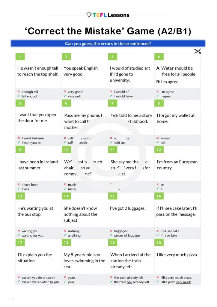This screenshot has width=217, height=307.
Task: Click the red X beside 'enough tall'
Action: pyautogui.click(x=19, y=92)
